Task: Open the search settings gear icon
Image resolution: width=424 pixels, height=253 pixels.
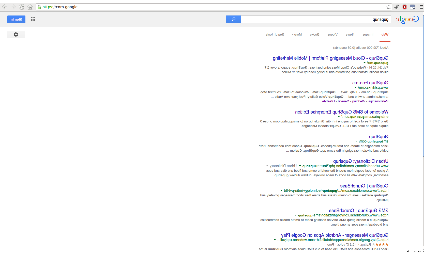Action: 16,34
